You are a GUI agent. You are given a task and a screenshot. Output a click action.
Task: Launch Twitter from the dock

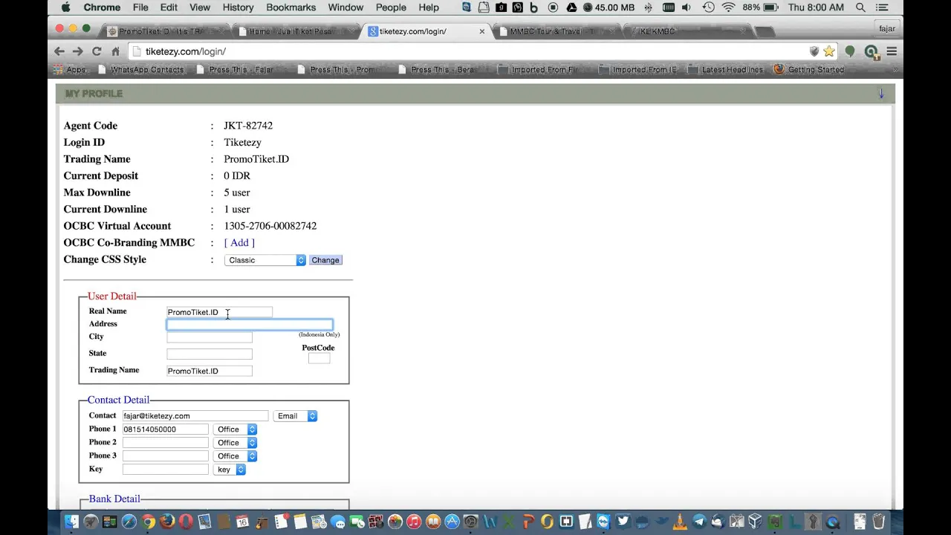623,522
